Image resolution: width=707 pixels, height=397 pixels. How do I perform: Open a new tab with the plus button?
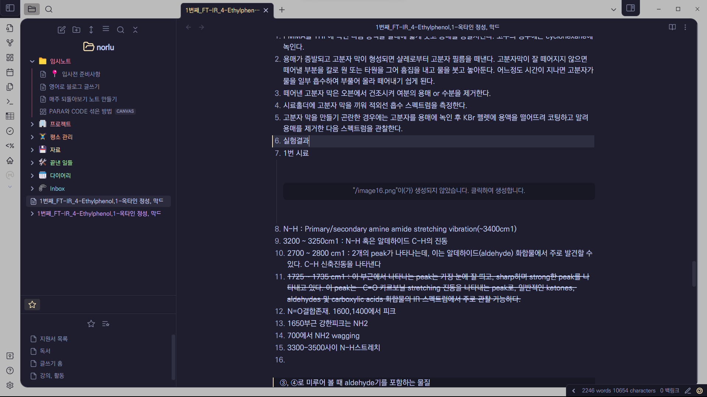point(282,10)
